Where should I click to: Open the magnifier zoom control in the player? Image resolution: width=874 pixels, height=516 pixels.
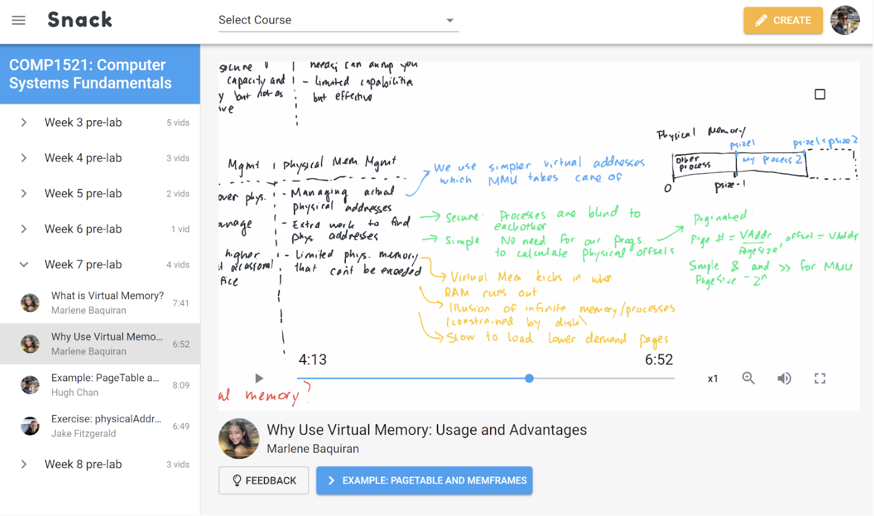click(x=748, y=378)
